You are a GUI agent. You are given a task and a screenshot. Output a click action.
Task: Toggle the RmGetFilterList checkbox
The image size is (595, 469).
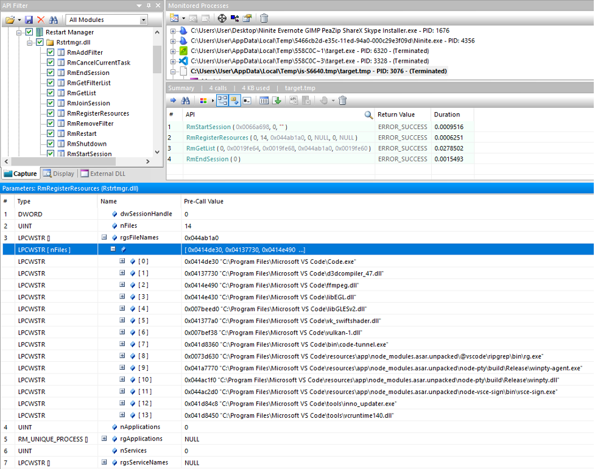pos(51,83)
